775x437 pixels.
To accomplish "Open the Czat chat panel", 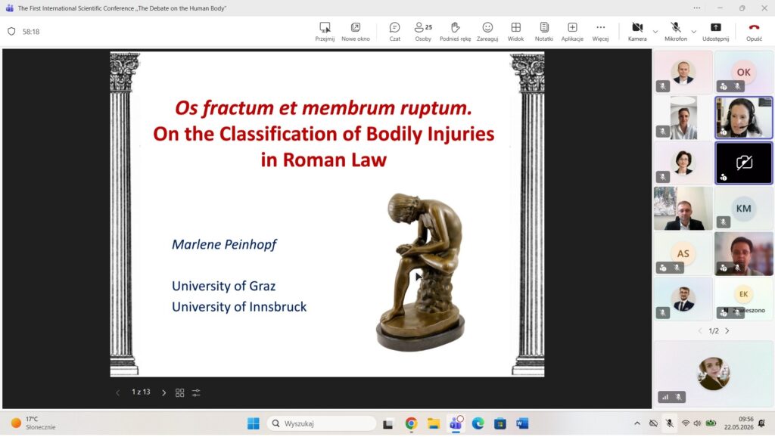I will [394, 32].
